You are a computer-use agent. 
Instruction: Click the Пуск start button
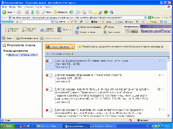8,126
